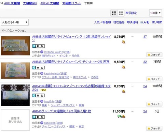Sort by 即決価格
This screenshot has height=132, width=164.
click(x=132, y=22)
